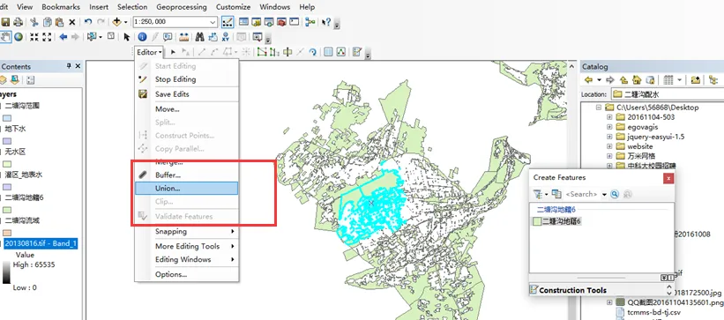Click the Go To XY tool
724x320 pixels.
(226, 37)
